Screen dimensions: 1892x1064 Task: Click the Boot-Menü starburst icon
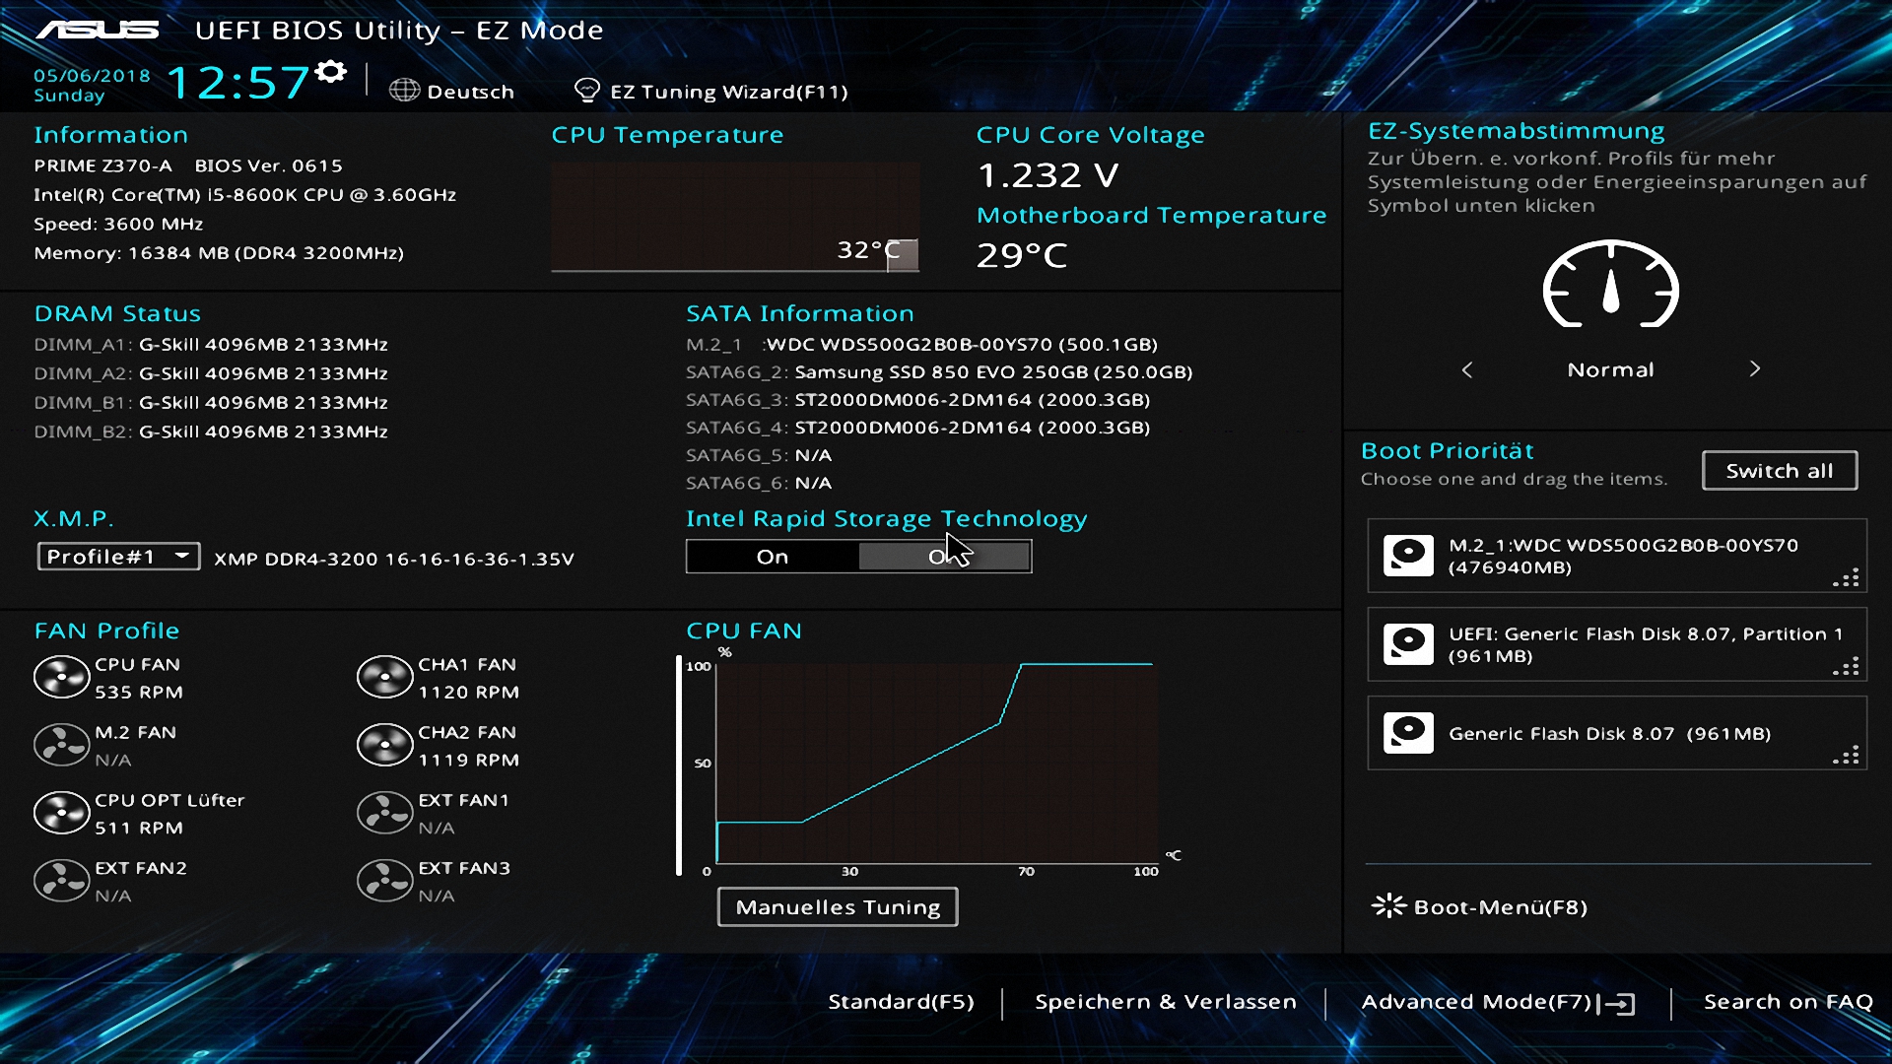(x=1388, y=905)
